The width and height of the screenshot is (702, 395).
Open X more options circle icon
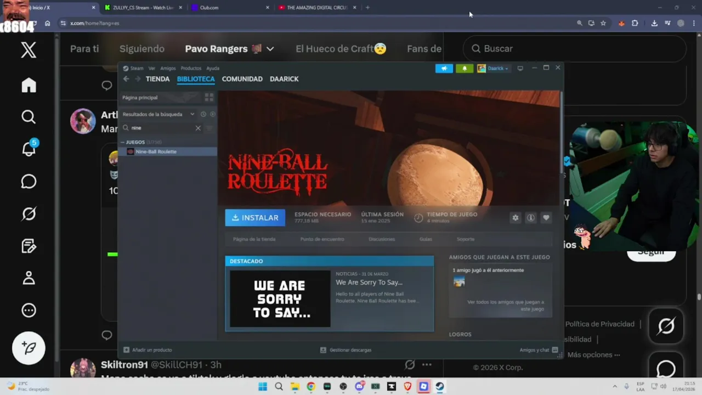[x=29, y=311]
